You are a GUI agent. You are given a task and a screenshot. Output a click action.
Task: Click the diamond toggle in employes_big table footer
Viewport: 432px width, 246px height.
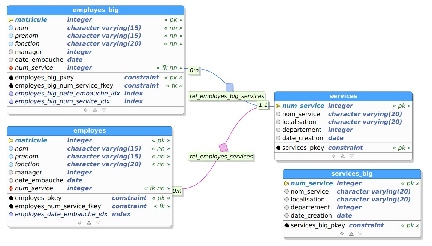click(86, 110)
